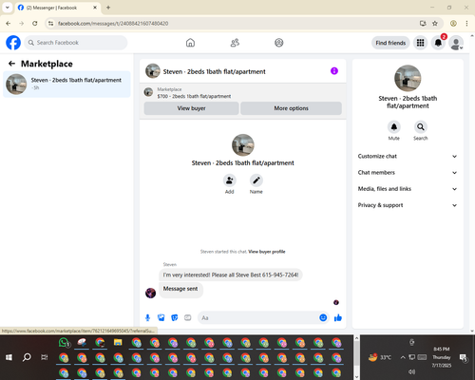Search in conversation via magnifier icon
This screenshot has height=380, width=475.
pos(421,127)
